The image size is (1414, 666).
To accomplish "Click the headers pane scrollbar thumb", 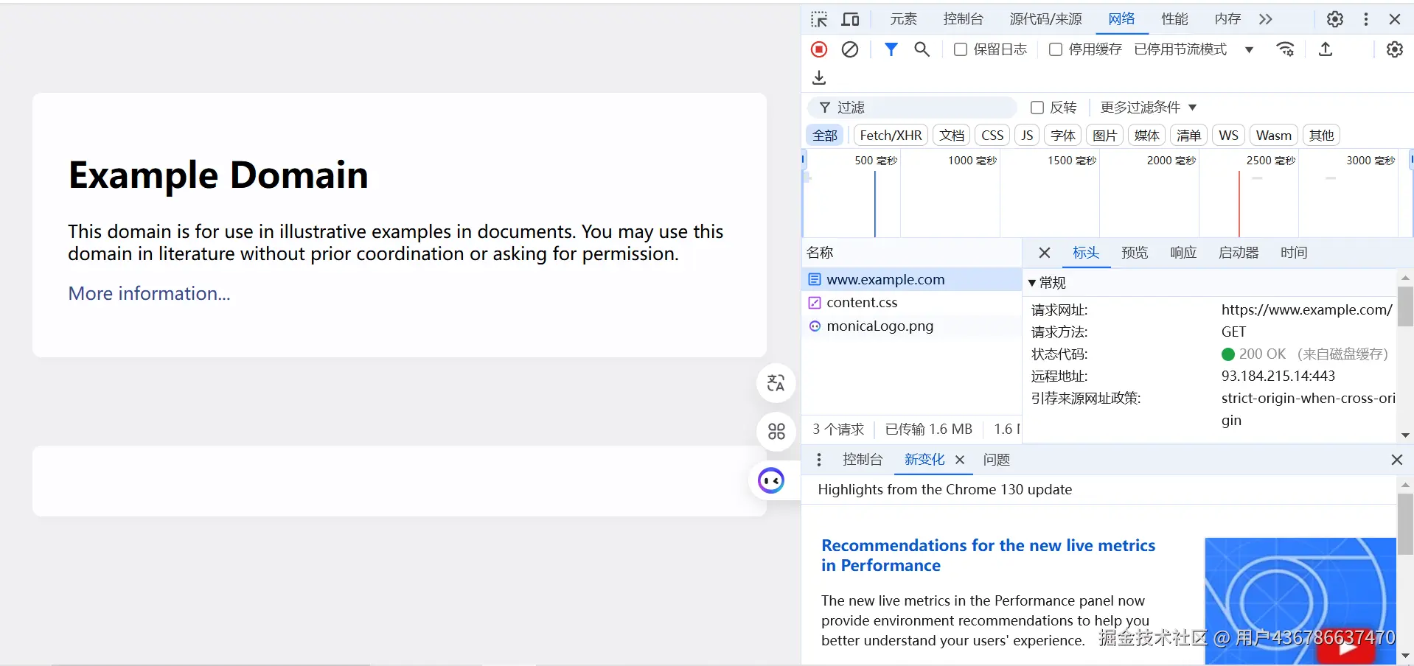I will [1405, 306].
